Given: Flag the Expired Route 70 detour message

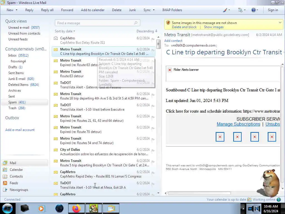Looking at the screenshot, I should (153, 128).
